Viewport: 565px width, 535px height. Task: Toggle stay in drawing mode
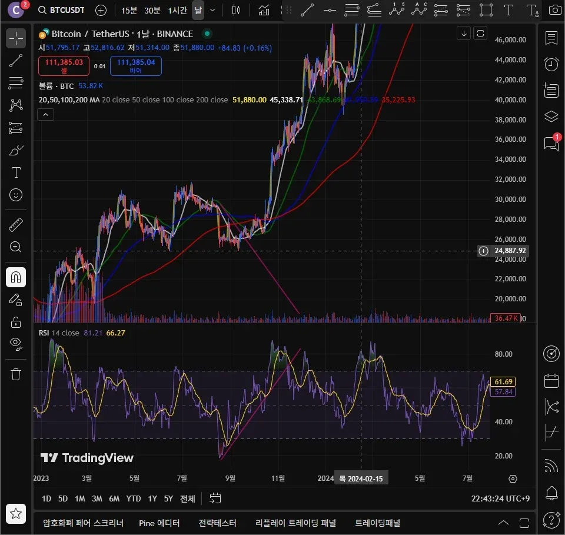point(16,300)
